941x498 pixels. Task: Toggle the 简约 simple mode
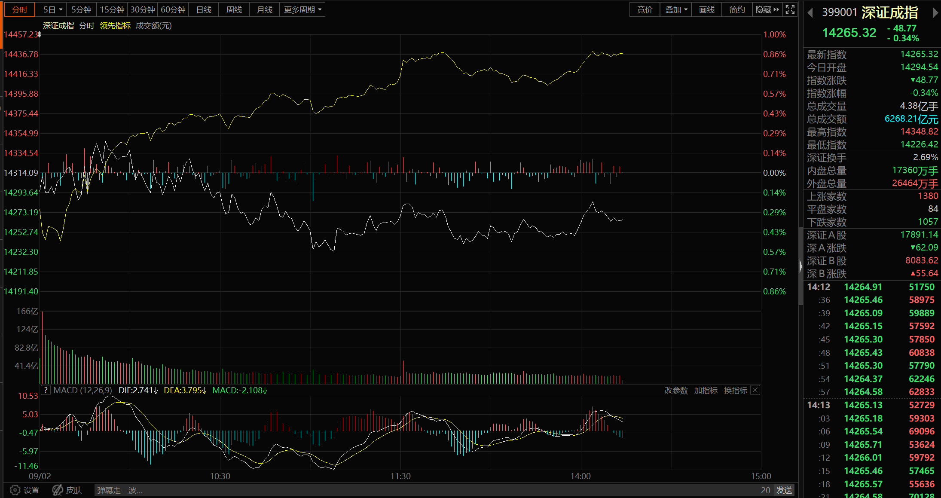tap(737, 9)
